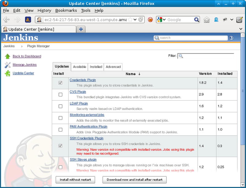Viewport: 246px width, 188px height.
Task: Click the reload page icon in address bar
Action: coord(141,20)
